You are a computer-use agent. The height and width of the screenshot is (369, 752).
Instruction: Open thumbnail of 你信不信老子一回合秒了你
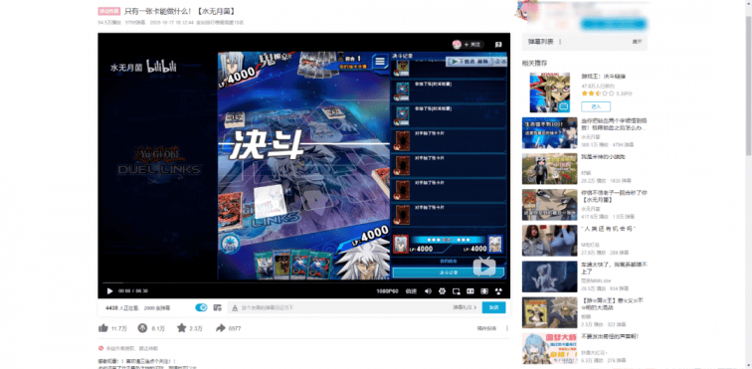(x=550, y=205)
